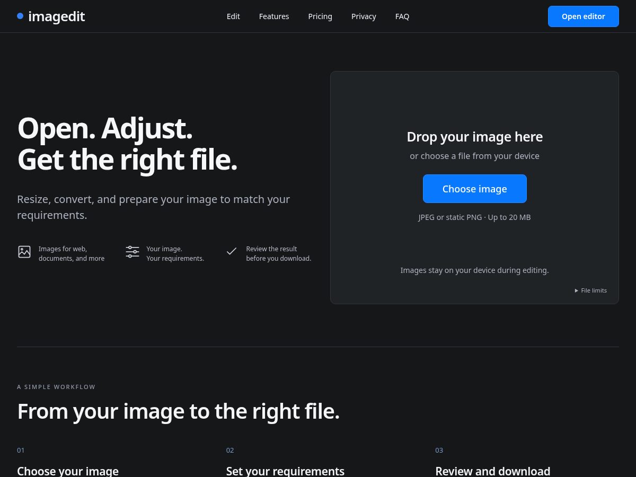Click 'Images stay on your device during editing.'
This screenshot has width=636, height=477.
coord(475,270)
